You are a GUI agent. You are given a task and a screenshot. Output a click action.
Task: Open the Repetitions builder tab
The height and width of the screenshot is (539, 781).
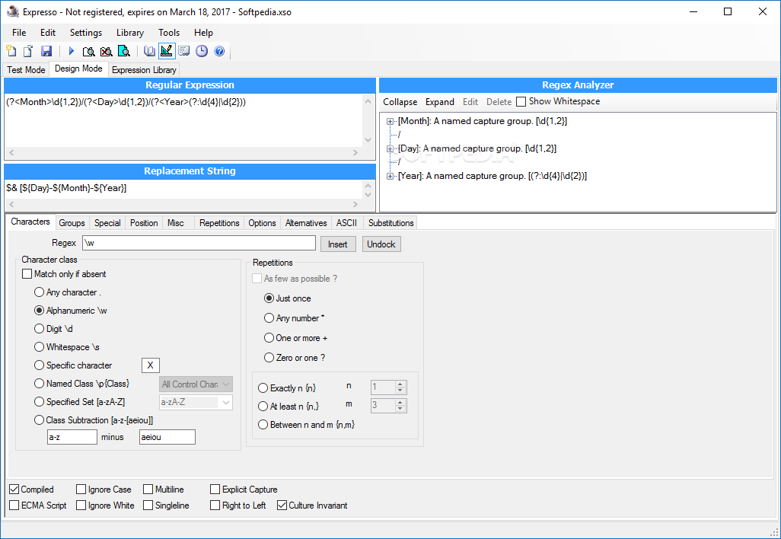tap(219, 222)
